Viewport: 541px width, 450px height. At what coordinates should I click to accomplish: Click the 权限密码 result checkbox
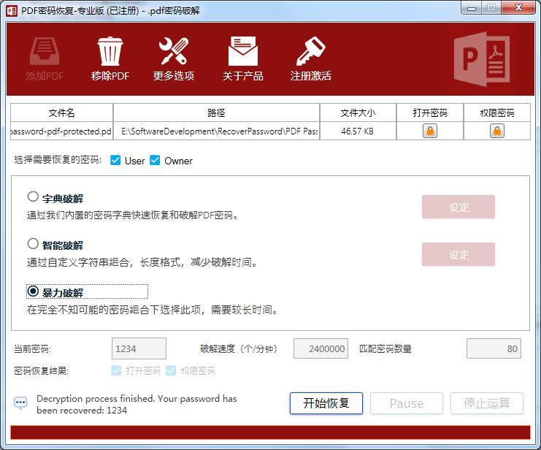click(171, 370)
